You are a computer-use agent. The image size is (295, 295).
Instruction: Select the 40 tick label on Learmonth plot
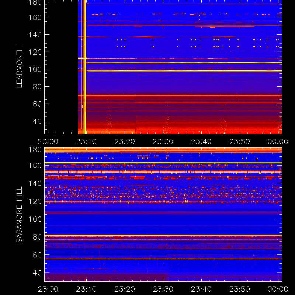tap(37, 121)
